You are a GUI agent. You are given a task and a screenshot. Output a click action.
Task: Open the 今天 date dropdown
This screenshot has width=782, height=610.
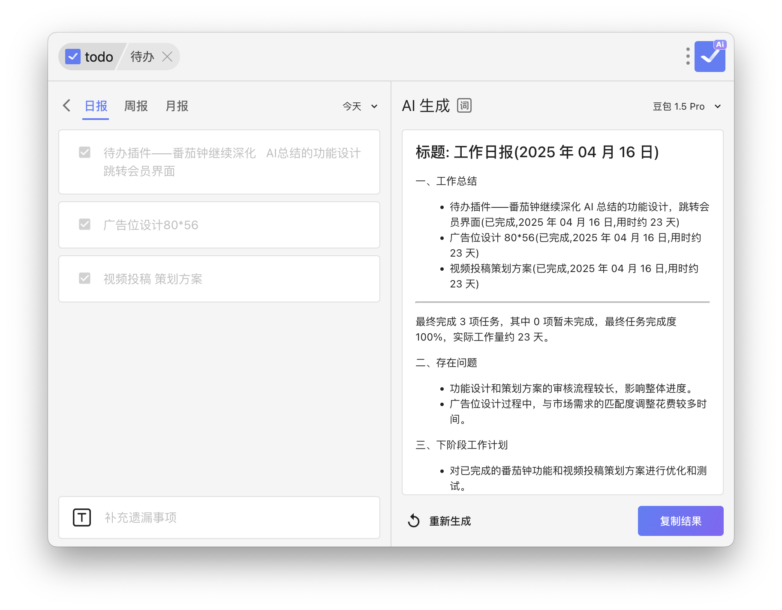coord(360,106)
